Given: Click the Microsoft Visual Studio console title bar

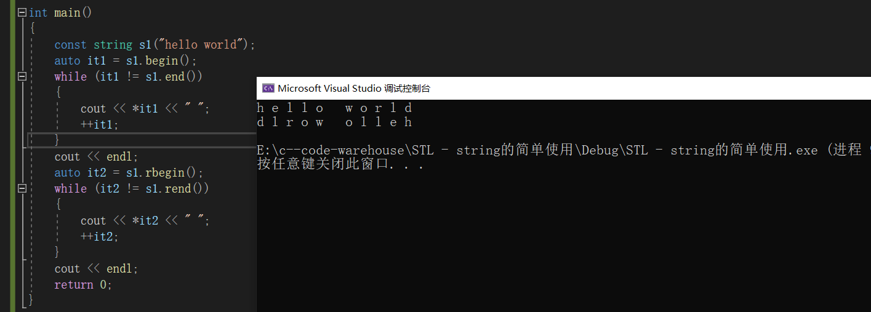Looking at the screenshot, I should click(x=563, y=88).
